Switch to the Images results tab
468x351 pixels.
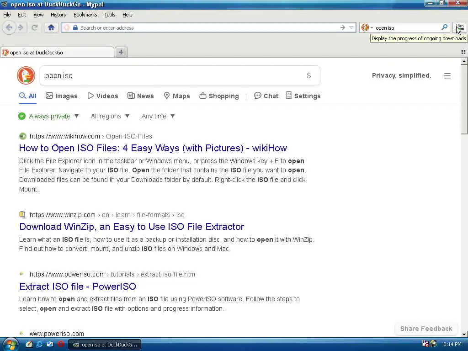[x=62, y=96]
